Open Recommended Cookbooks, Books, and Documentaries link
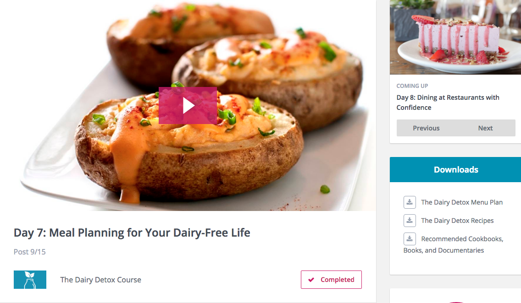 [454, 245]
